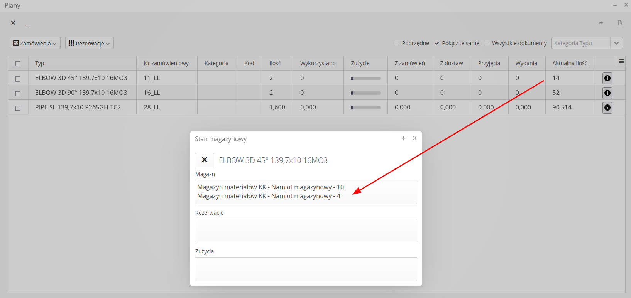Enable the Podrzędne checkbox
This screenshot has height=298, width=631.
pos(397,43)
